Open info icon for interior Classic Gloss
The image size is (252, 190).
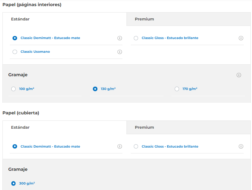(241, 38)
